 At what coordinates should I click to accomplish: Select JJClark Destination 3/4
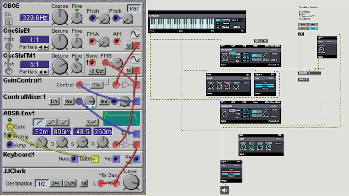(x=55, y=183)
